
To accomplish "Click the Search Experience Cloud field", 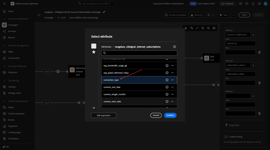I will coord(95,4).
